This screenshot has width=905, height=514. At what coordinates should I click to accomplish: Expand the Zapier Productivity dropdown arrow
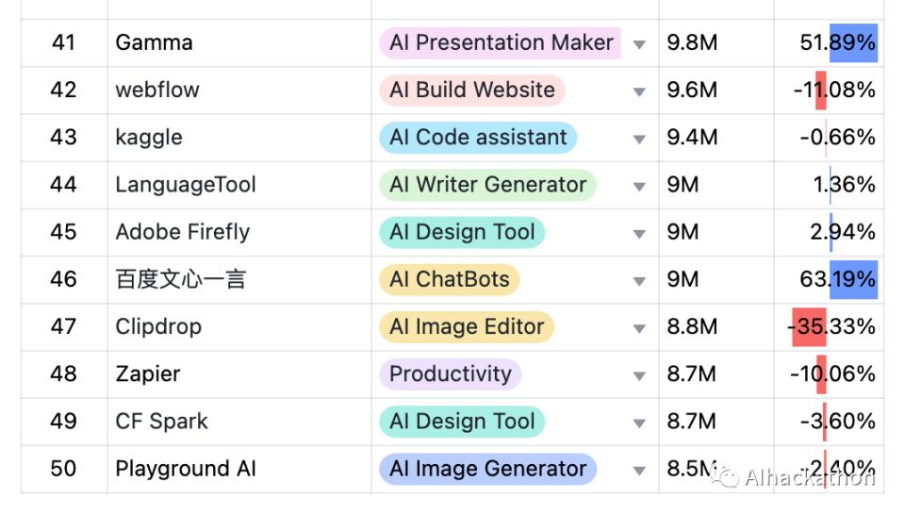click(x=639, y=376)
